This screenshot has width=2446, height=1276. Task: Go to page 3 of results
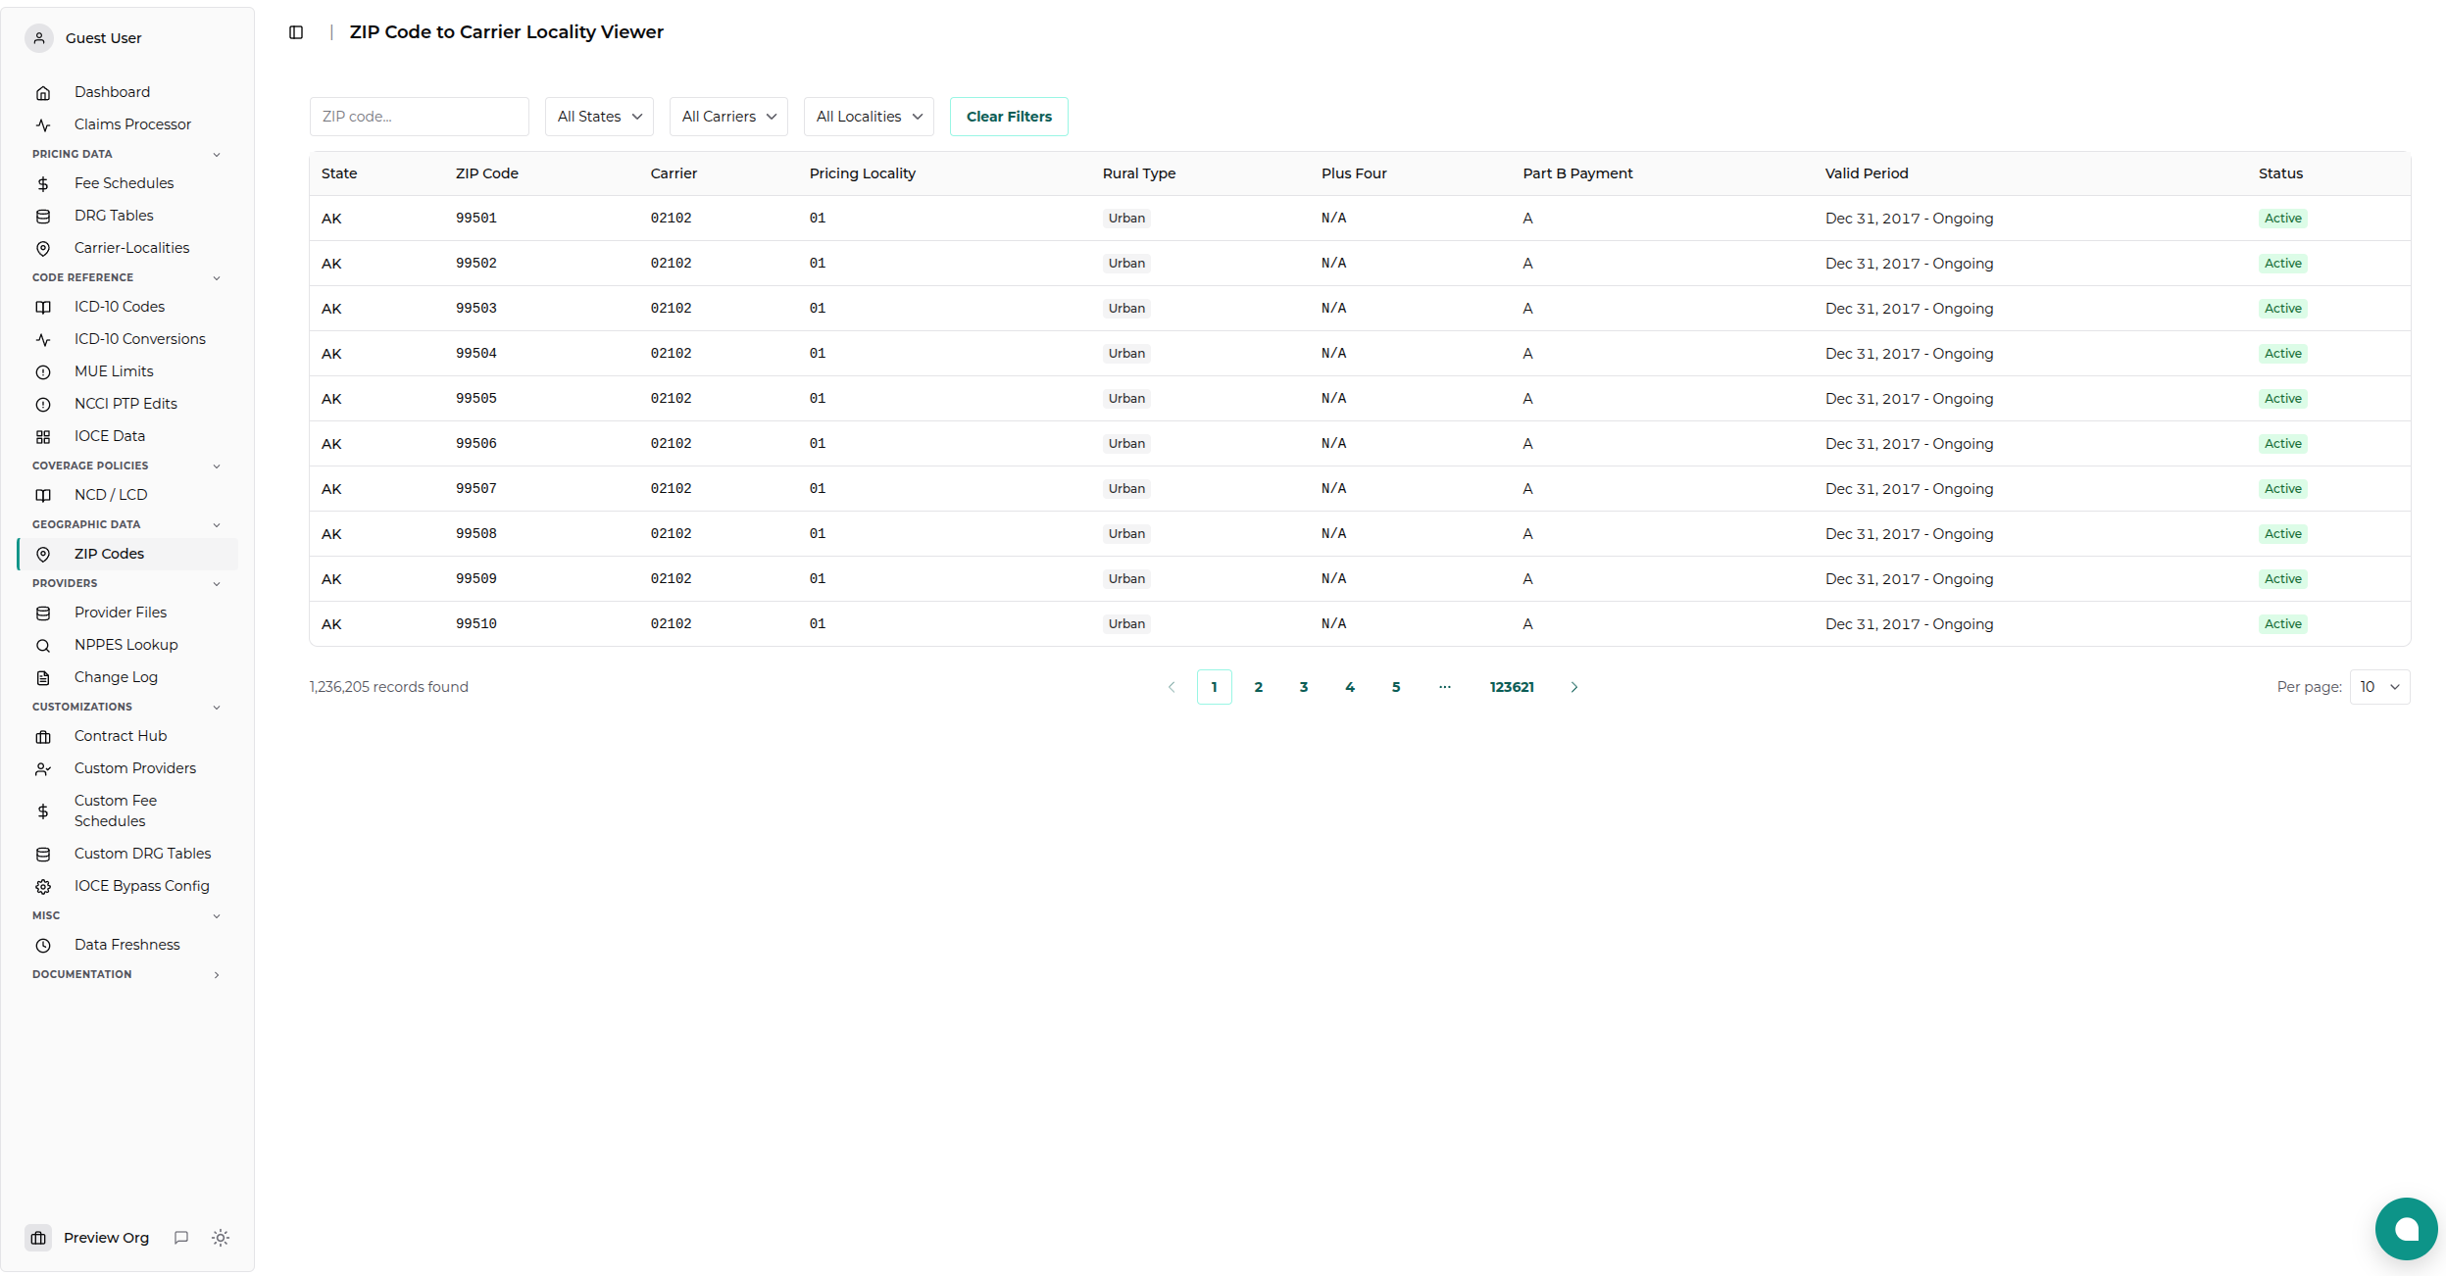1304,687
